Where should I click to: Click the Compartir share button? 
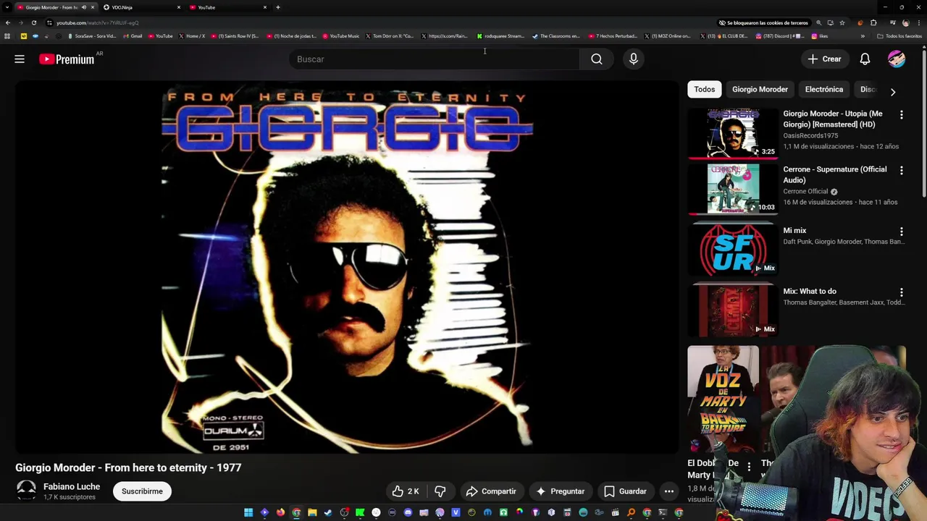click(491, 491)
